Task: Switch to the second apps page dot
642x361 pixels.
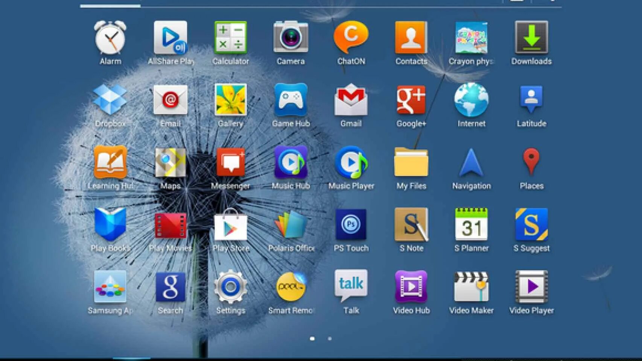Action: pyautogui.click(x=330, y=338)
